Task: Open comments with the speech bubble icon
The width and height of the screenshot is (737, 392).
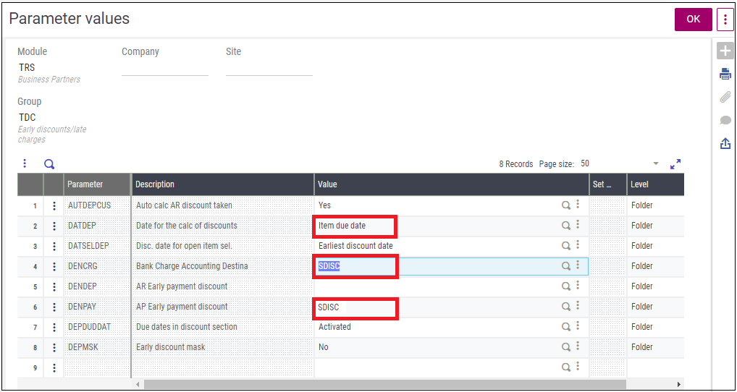Action: click(725, 120)
